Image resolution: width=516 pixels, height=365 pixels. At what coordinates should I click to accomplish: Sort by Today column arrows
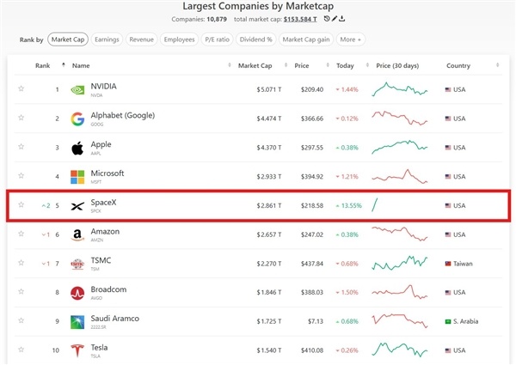tap(367, 65)
